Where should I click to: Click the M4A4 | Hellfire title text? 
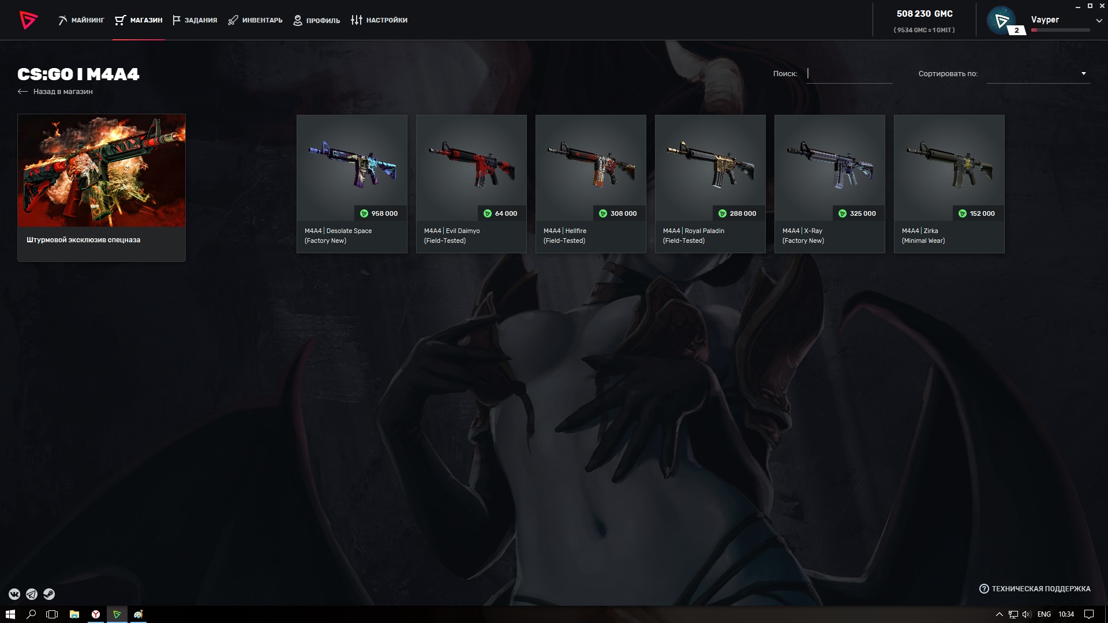[565, 231]
